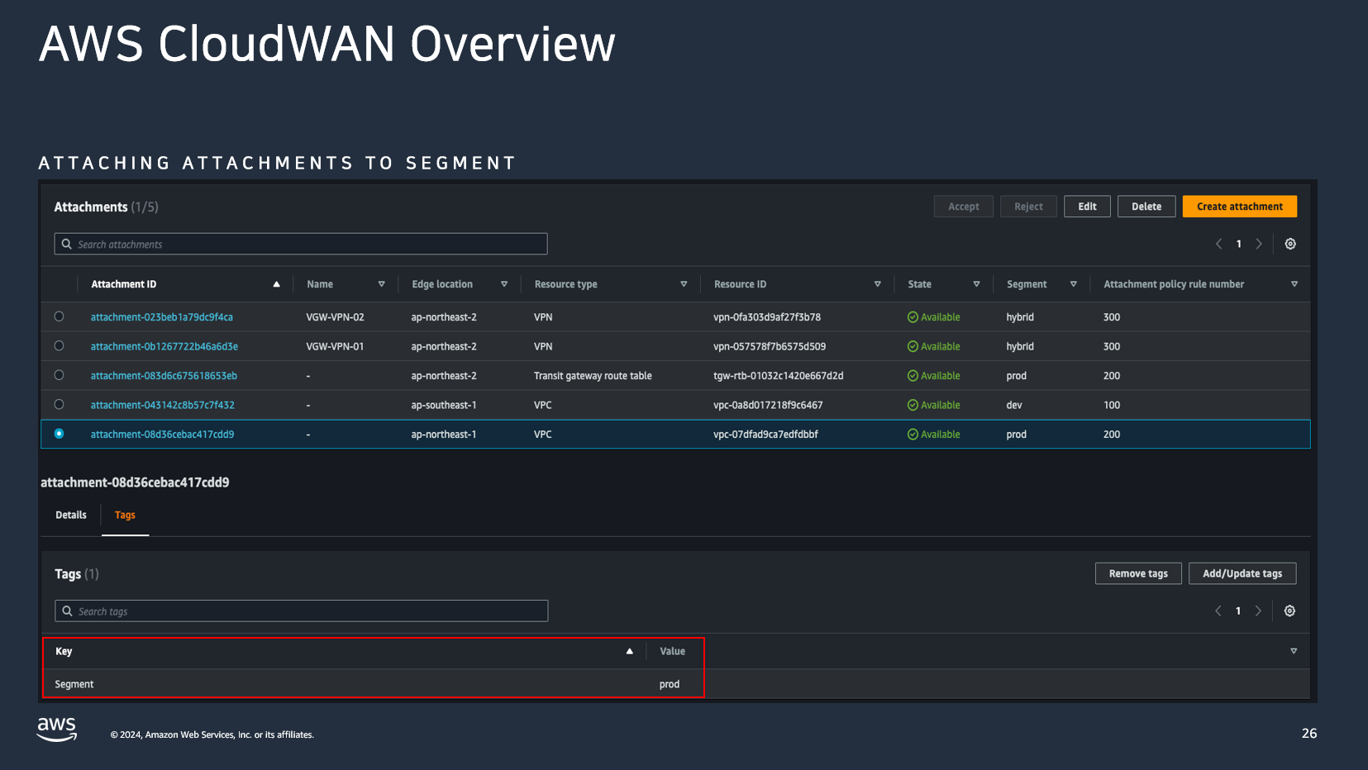Go to previous tags page

1218,611
